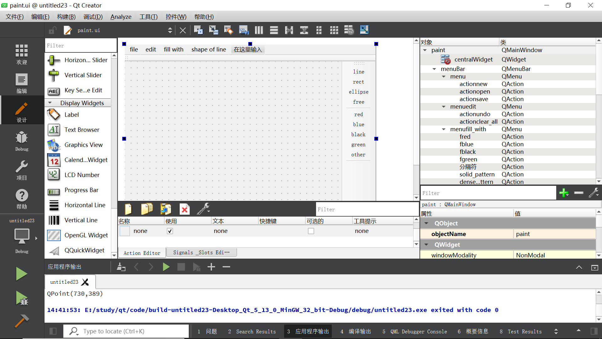Create a new action in Action Editor
Screen dimensions: 602x339
coord(128,209)
